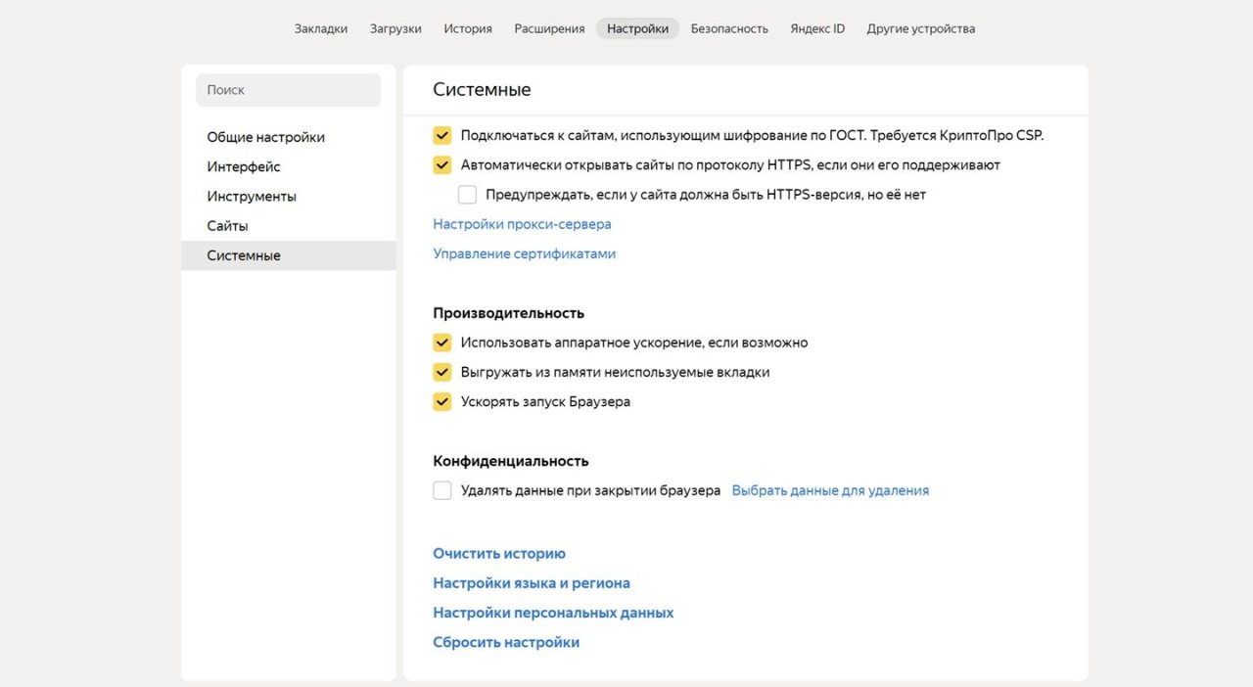Screen dimensions: 1253x687
Task: Open Инструменты section in the sidebar
Action: coord(252,196)
